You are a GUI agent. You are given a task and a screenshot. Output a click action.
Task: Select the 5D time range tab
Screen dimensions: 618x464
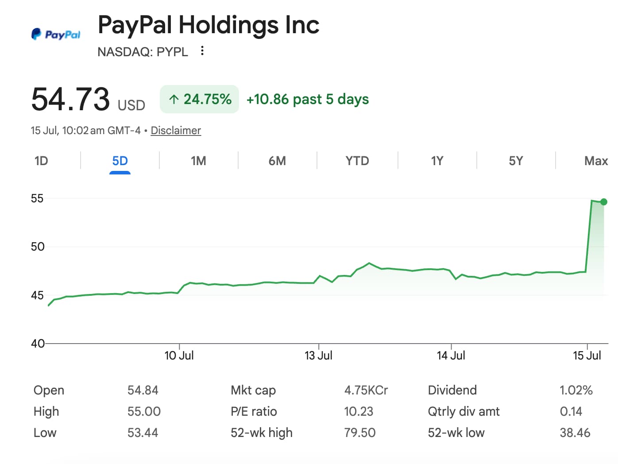[x=120, y=161]
